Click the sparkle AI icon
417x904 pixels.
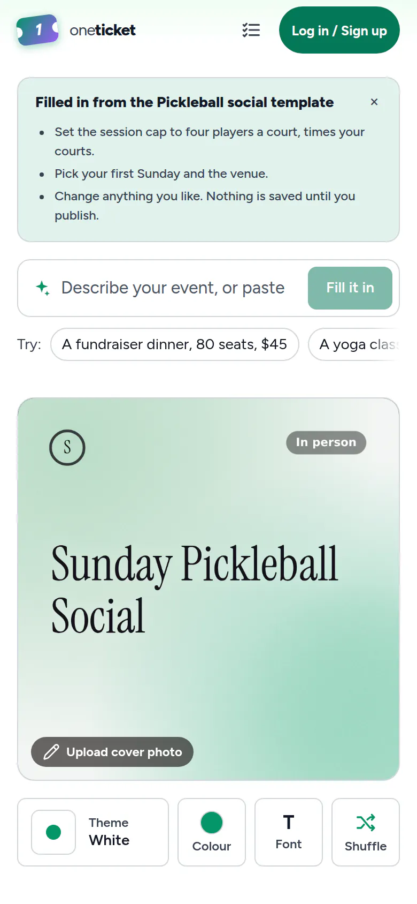43,288
